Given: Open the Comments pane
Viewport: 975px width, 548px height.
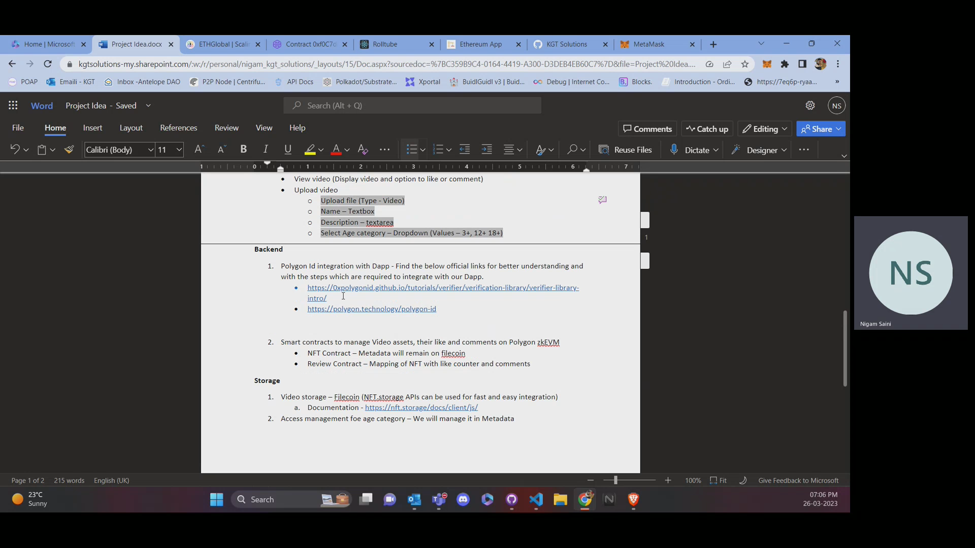Looking at the screenshot, I should coord(647,129).
